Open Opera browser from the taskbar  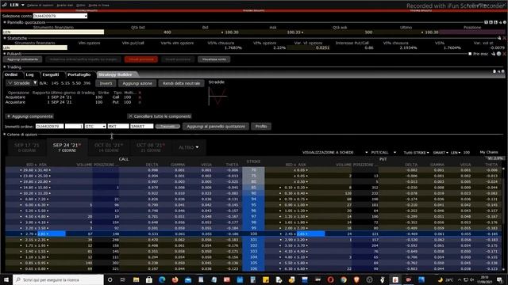click(330, 279)
